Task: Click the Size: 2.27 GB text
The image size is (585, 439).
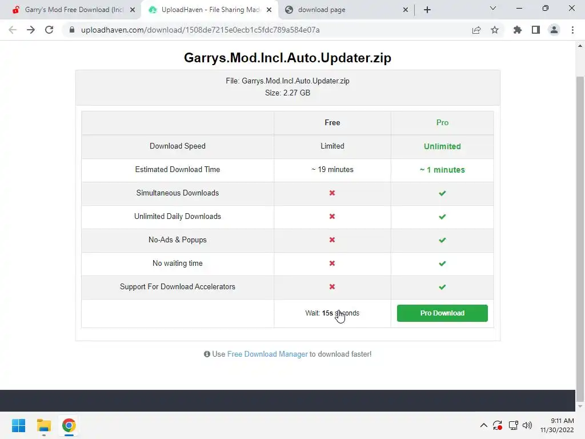Action: click(x=288, y=93)
